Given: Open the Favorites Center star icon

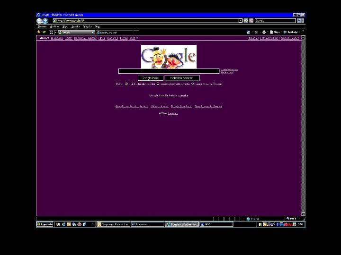Looking at the screenshot, I should click(x=39, y=32).
